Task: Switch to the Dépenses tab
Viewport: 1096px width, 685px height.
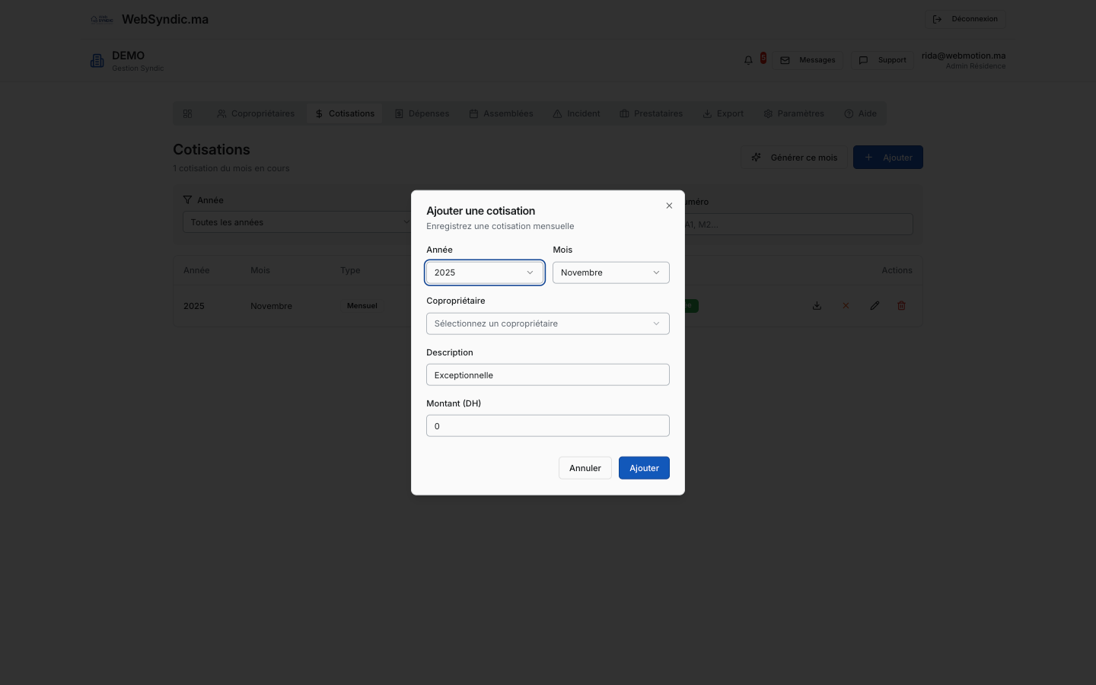Action: (422, 113)
